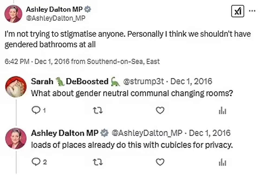Viewport: 260px width, 175px height.
Task: Open Ashley Dalton's avatar on the reply
Action: [16, 138]
